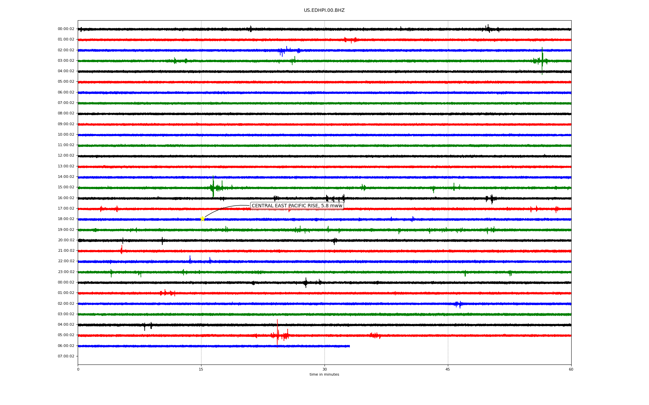The image size is (649, 405).
Task: Click the x-axis tick label 60
Action: 571,369
